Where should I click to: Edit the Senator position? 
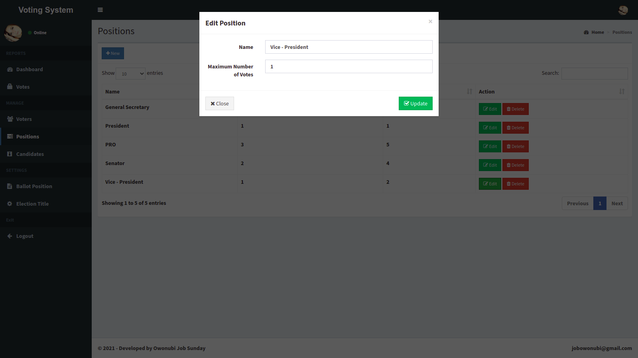pyautogui.click(x=490, y=165)
